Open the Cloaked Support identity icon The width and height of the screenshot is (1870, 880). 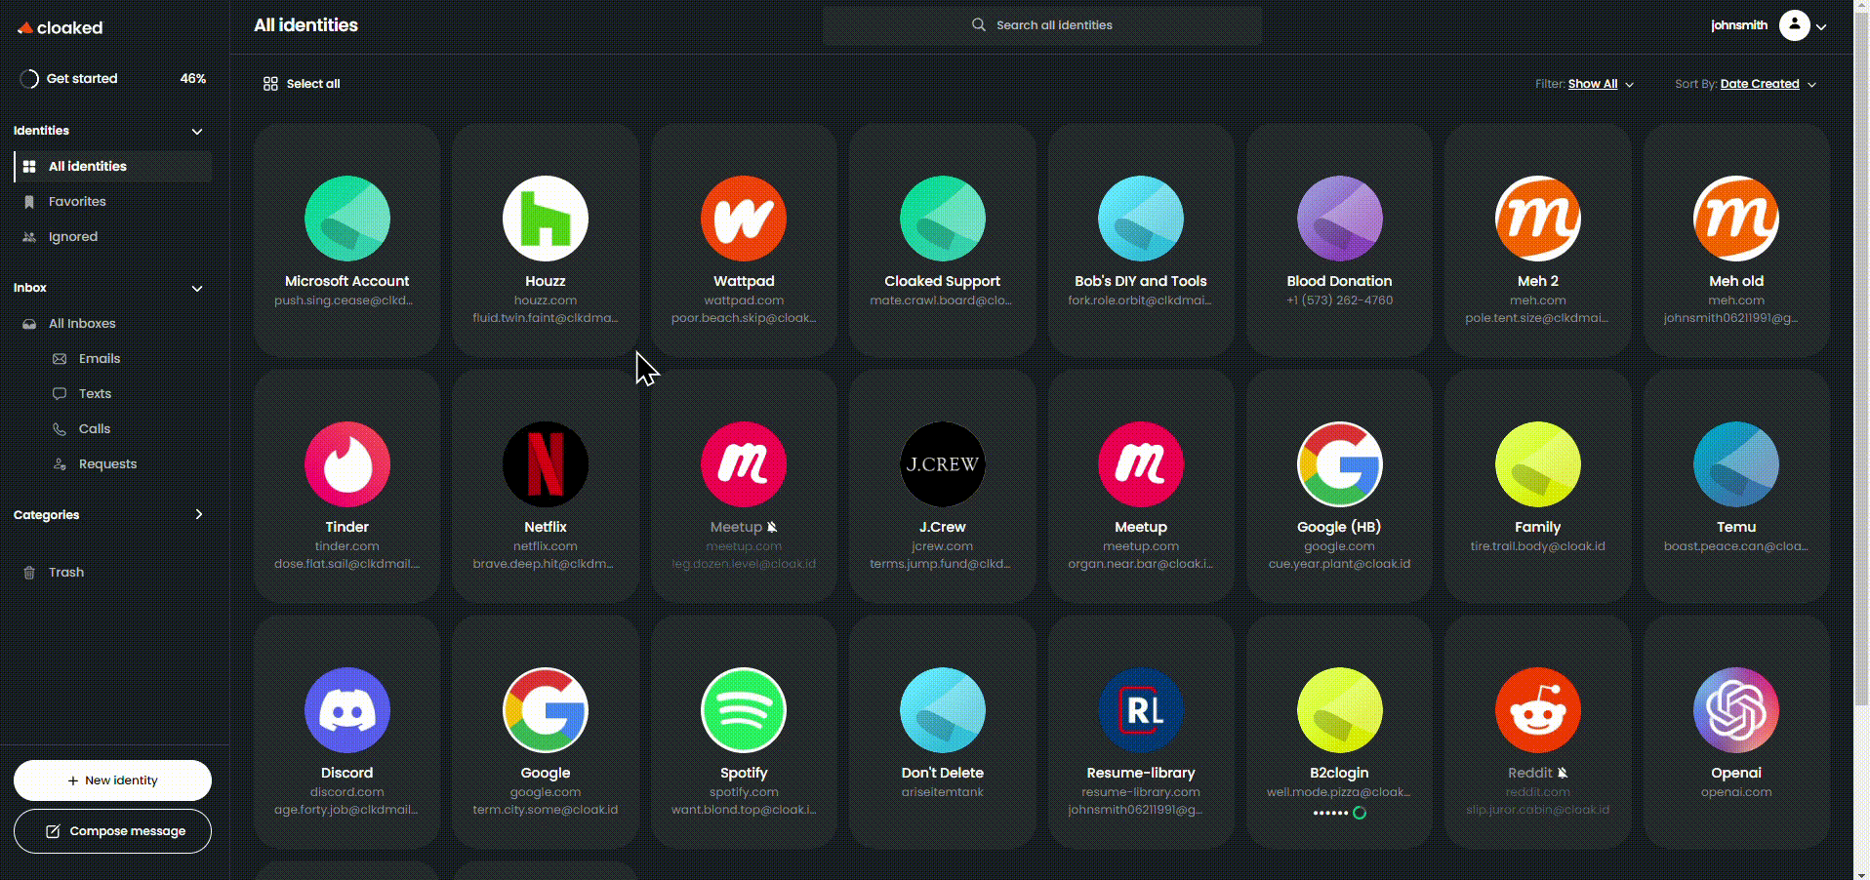tap(942, 219)
